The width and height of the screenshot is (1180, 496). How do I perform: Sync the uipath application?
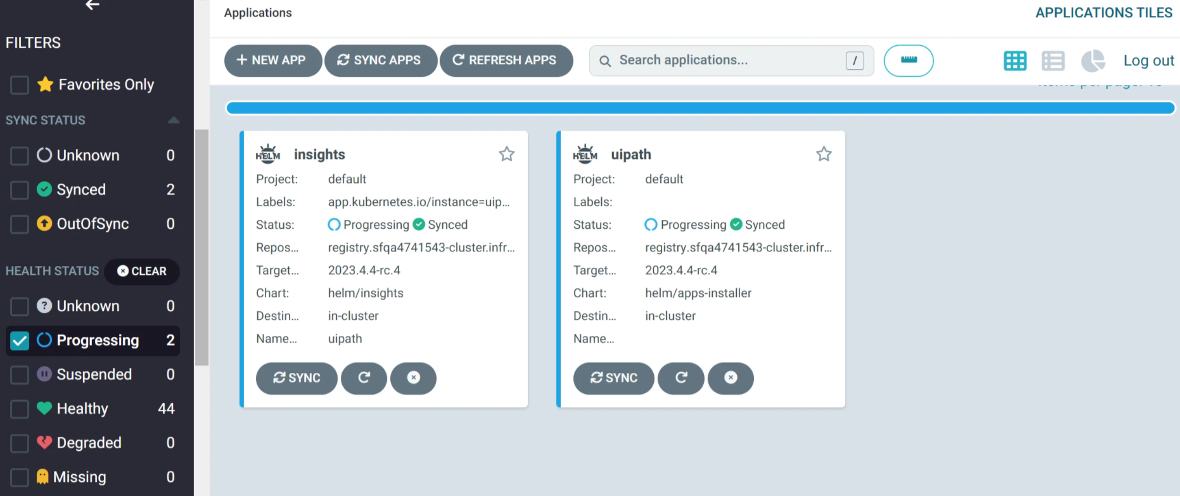pos(614,378)
